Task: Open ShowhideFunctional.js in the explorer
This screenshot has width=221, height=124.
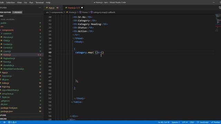Action: click(13, 69)
